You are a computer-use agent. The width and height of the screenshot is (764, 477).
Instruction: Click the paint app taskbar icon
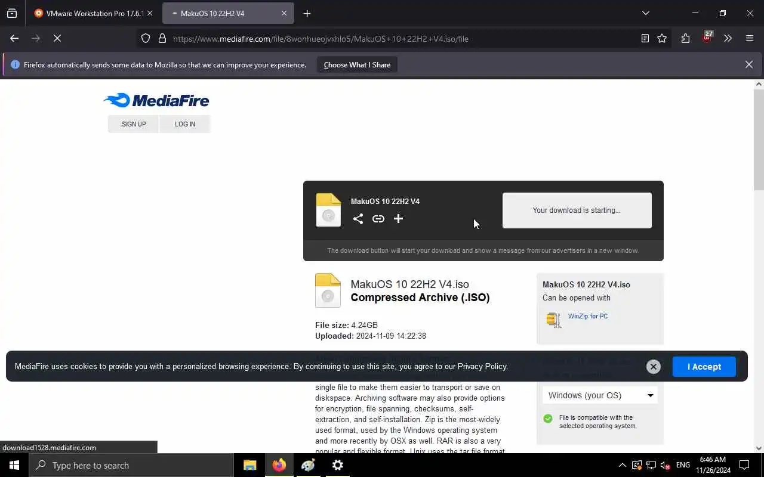tap(308, 465)
